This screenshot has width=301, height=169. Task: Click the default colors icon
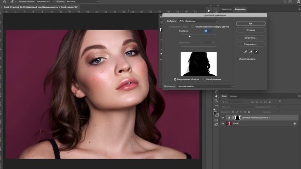point(214,109)
